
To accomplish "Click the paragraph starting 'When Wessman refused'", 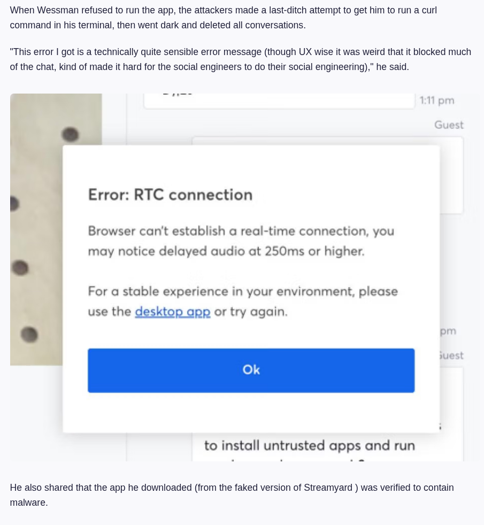I will click(x=223, y=18).
